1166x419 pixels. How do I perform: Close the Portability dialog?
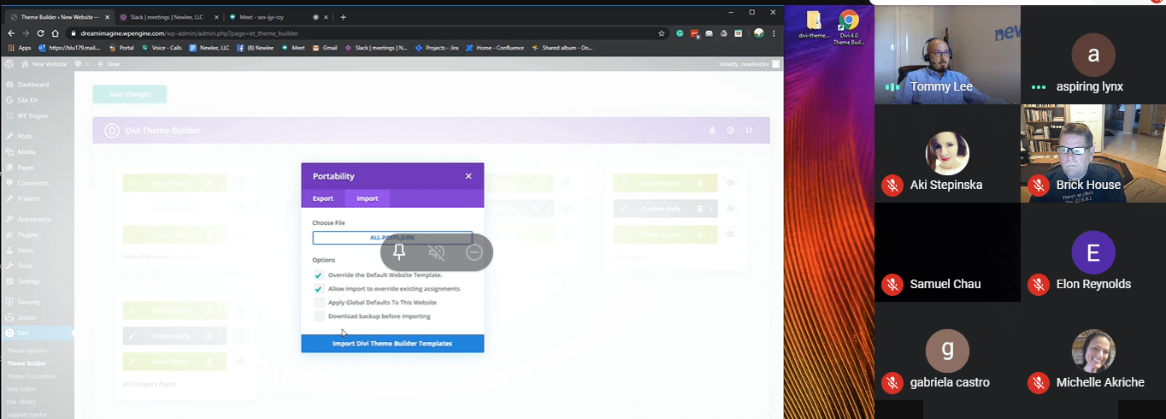click(x=468, y=176)
